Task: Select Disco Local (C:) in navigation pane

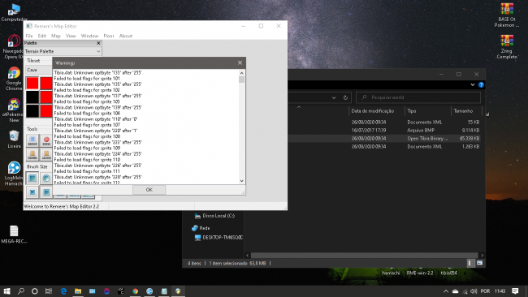Action: pos(214,216)
